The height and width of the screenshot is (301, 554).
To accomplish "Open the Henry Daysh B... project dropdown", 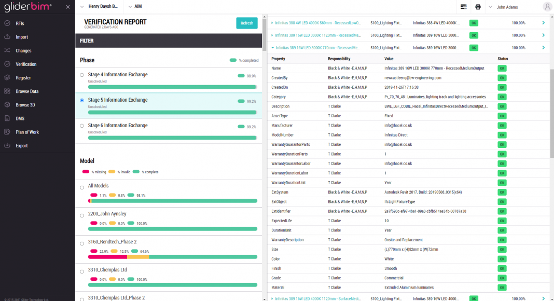I will 99,6.
